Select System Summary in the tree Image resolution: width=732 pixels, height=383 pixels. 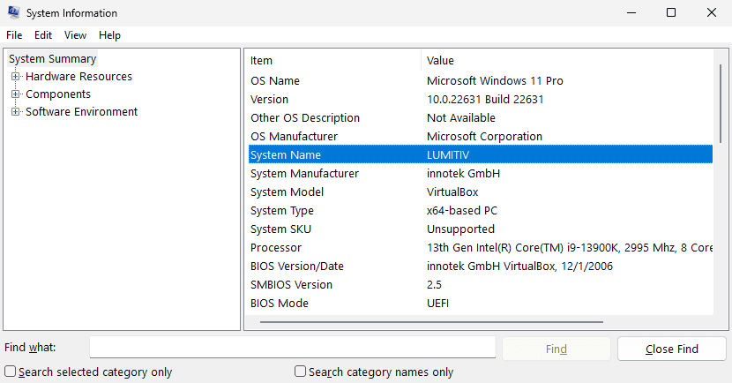pos(52,59)
